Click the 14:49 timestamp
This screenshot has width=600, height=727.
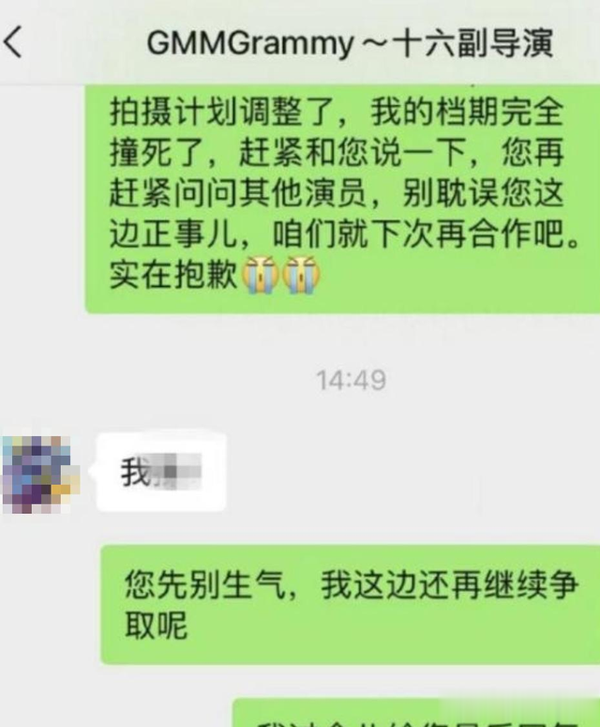(x=351, y=380)
